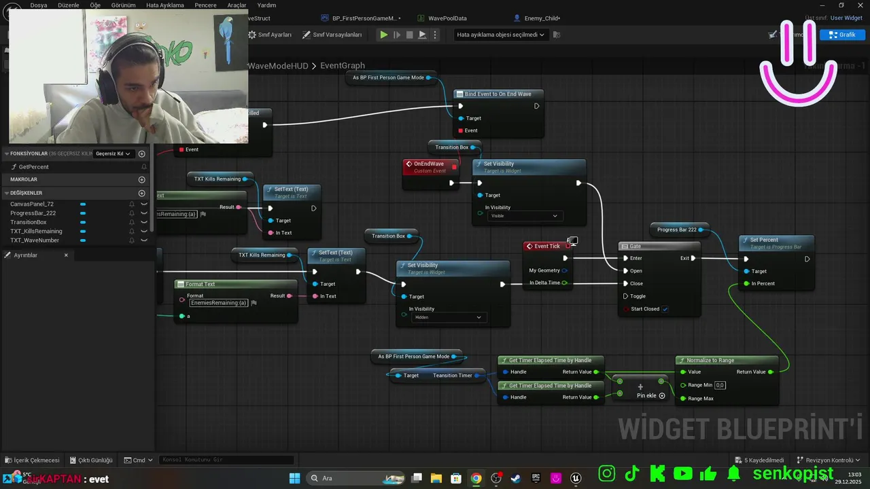Open Sınıf Varsayılanları class defaults
870x489 pixels.
332,35
